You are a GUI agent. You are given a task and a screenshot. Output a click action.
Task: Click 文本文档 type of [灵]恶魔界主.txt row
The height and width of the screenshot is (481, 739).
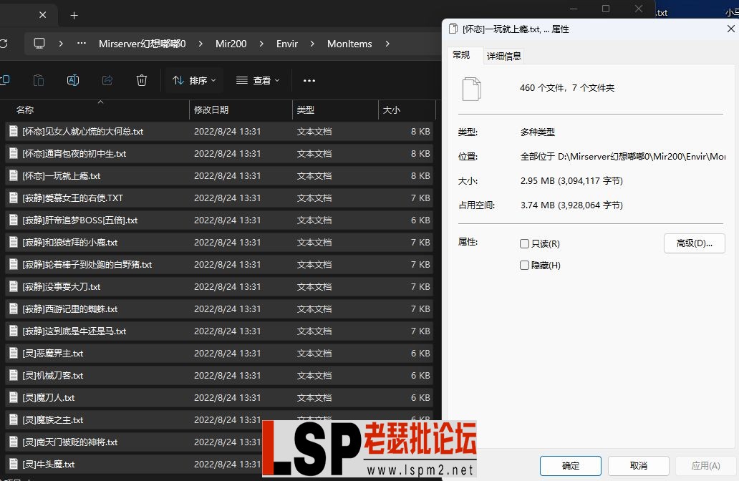tap(314, 353)
